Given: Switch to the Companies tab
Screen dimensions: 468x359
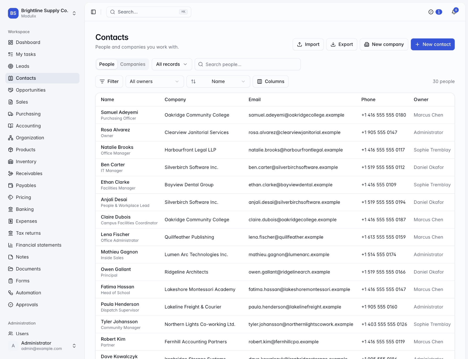Looking at the screenshot, I should coord(133,64).
